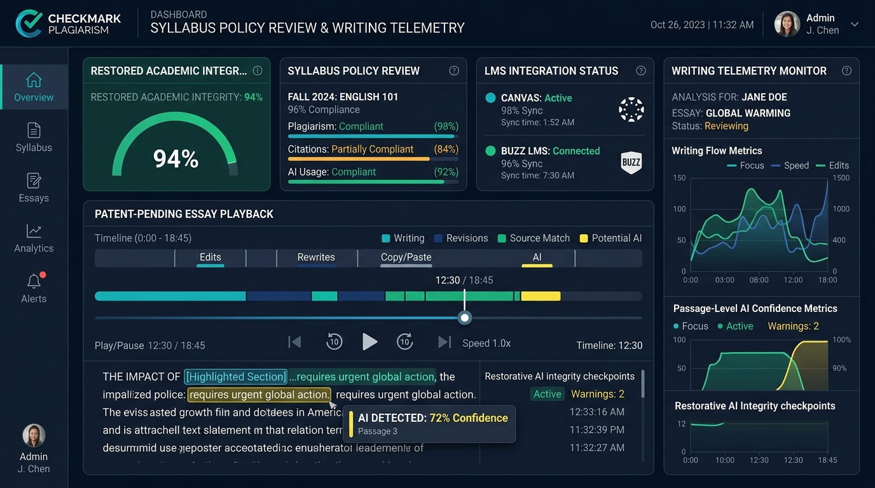Select the Copy/Paste tab in the timeline

point(406,258)
